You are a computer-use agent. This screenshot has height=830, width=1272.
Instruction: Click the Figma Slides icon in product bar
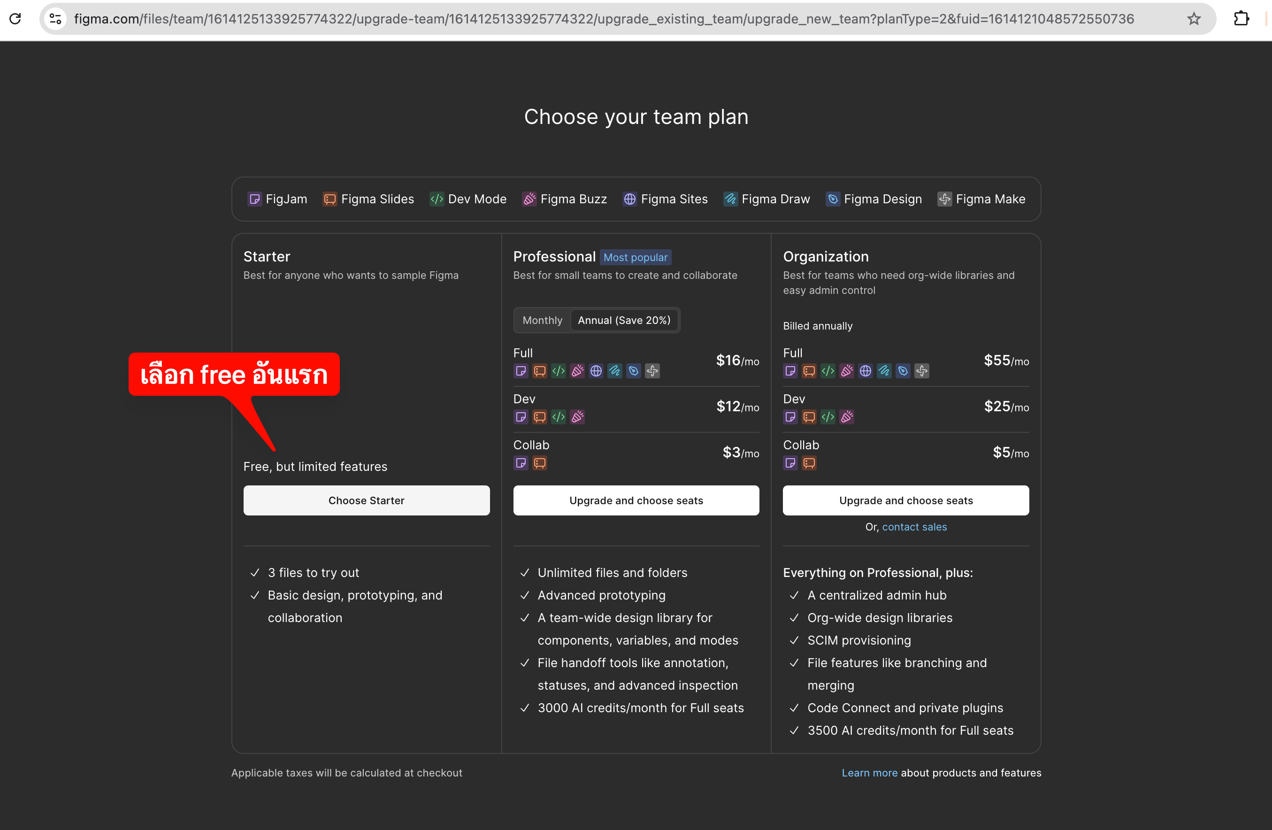tap(330, 200)
